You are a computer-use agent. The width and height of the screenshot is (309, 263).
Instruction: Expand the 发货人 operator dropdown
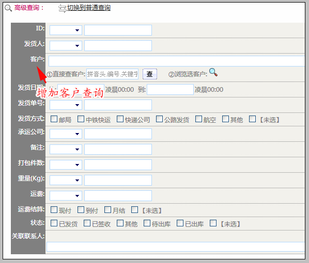[66, 45]
